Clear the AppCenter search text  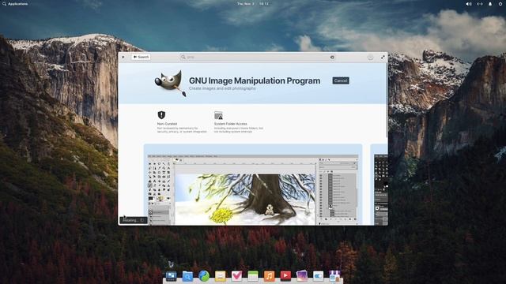pyautogui.click(x=332, y=57)
